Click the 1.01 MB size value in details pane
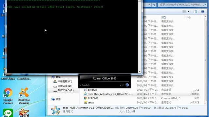 pos(131,111)
